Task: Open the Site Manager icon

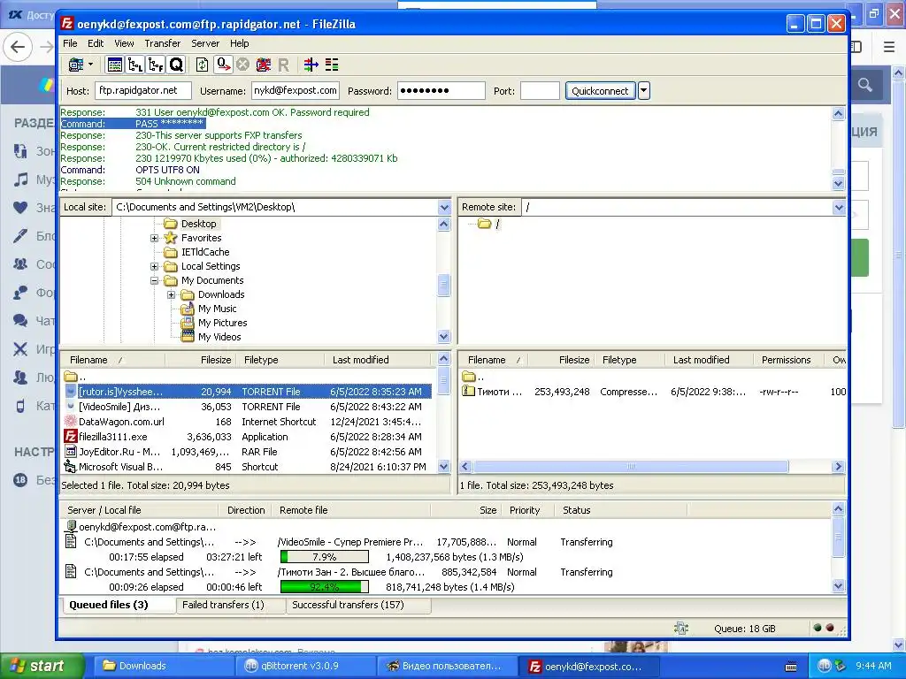Action: point(76,65)
